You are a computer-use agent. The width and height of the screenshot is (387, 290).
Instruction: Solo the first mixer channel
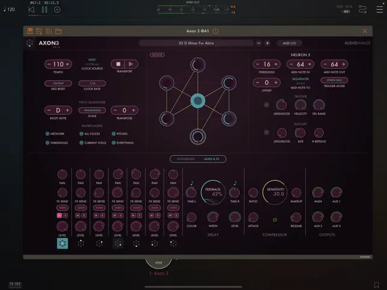tap(66, 215)
